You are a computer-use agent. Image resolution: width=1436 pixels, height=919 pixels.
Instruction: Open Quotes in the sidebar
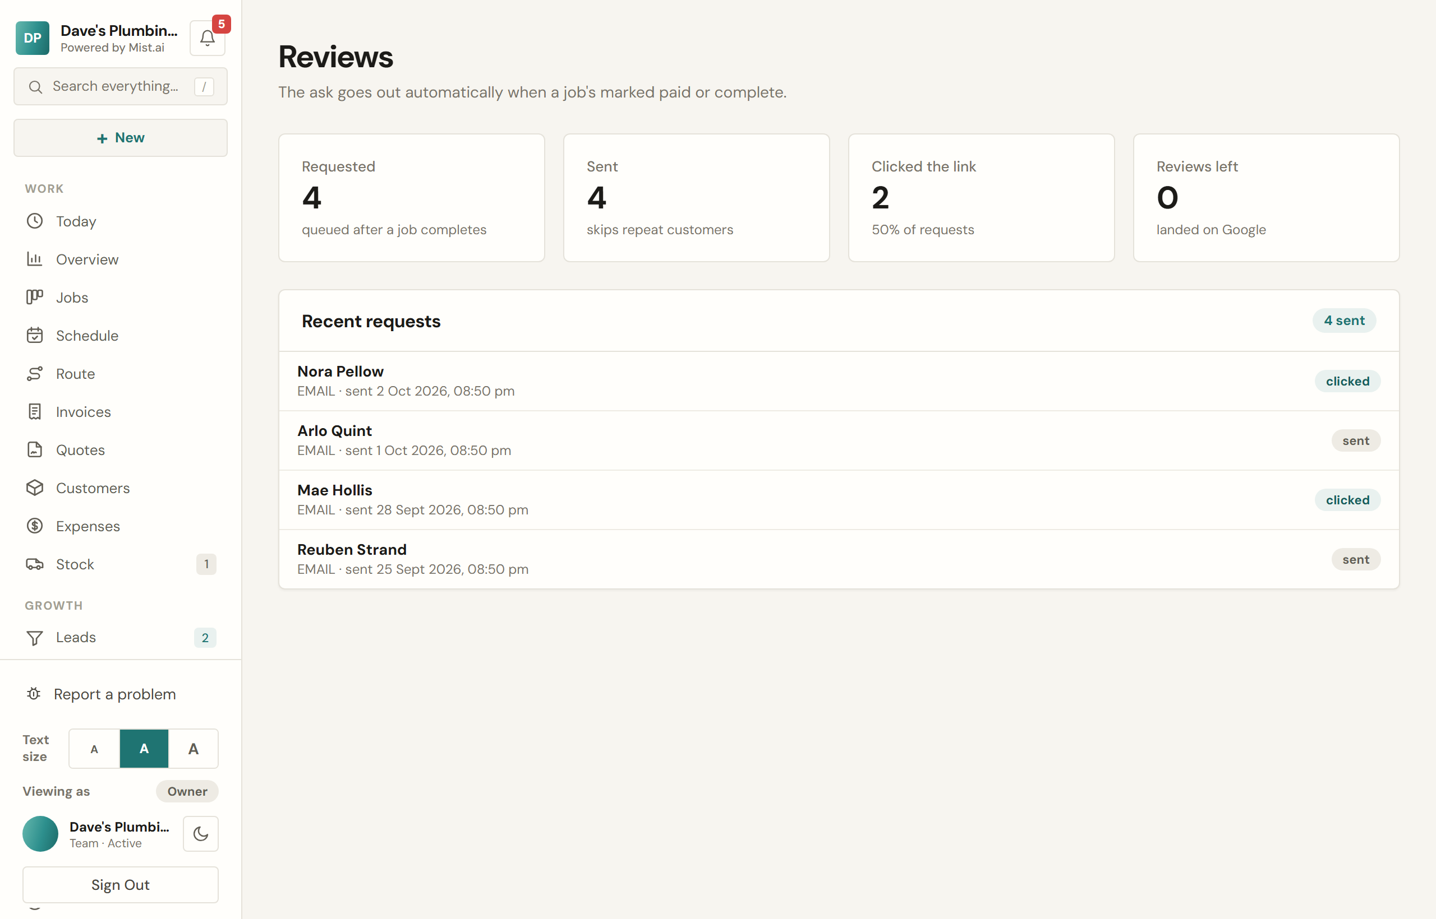tap(121, 450)
